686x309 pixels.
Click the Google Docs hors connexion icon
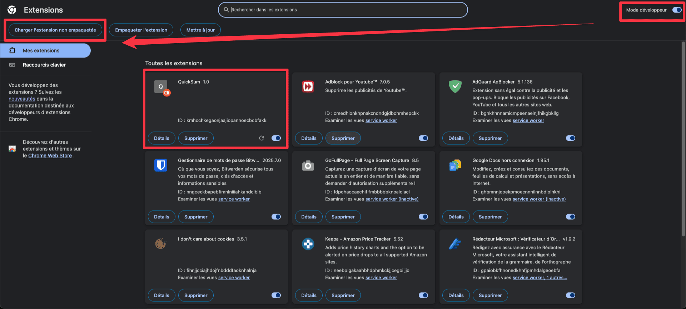pos(455,165)
